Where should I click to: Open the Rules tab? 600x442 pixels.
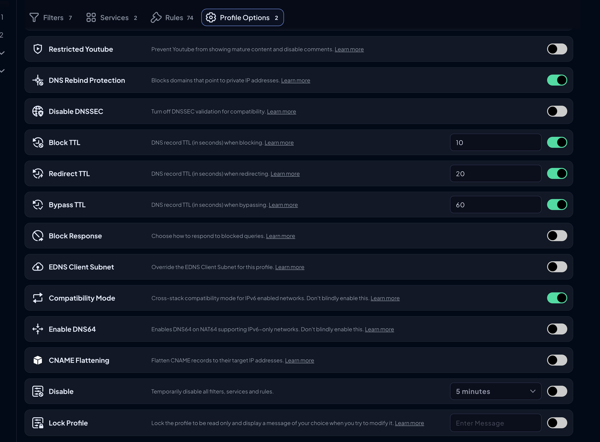coord(172,18)
